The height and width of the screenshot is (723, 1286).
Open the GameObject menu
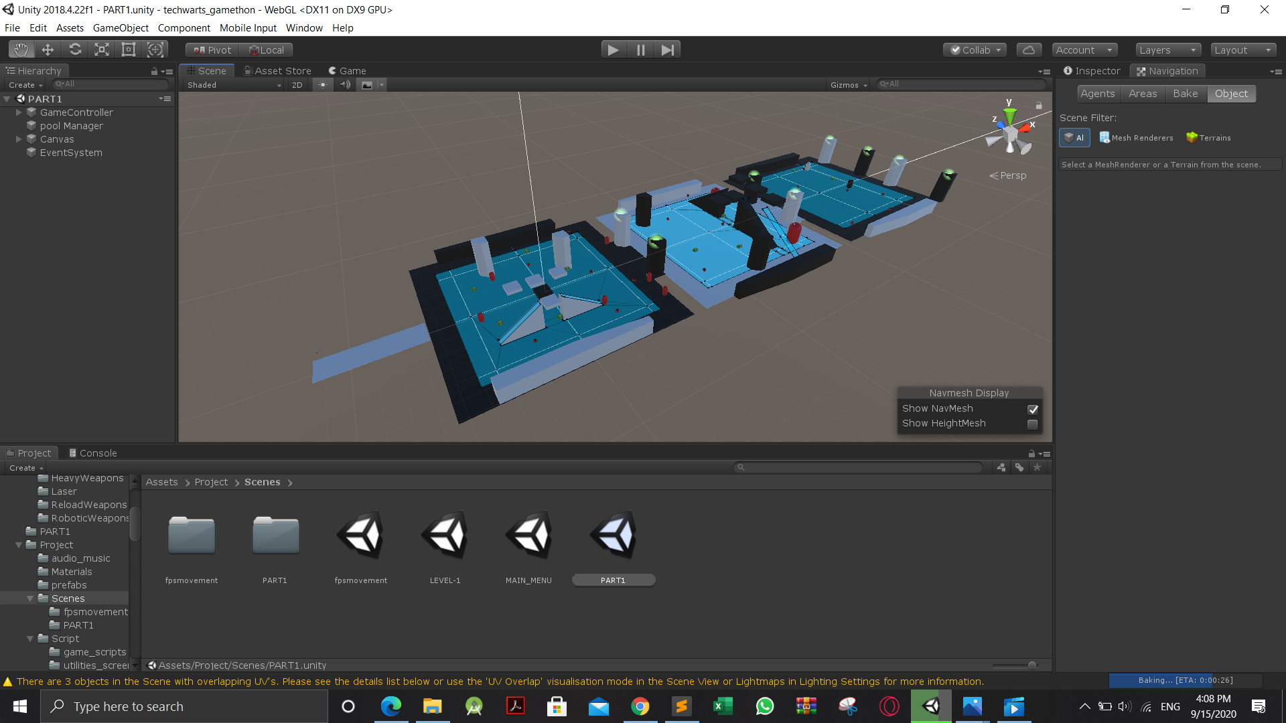(121, 28)
